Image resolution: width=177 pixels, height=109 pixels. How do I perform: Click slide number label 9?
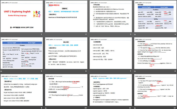(41, 108)
